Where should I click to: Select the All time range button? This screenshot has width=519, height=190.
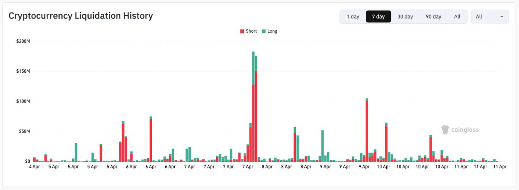pyautogui.click(x=457, y=16)
